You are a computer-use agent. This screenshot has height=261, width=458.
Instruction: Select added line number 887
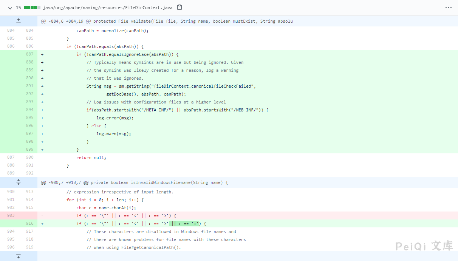[x=29, y=54]
